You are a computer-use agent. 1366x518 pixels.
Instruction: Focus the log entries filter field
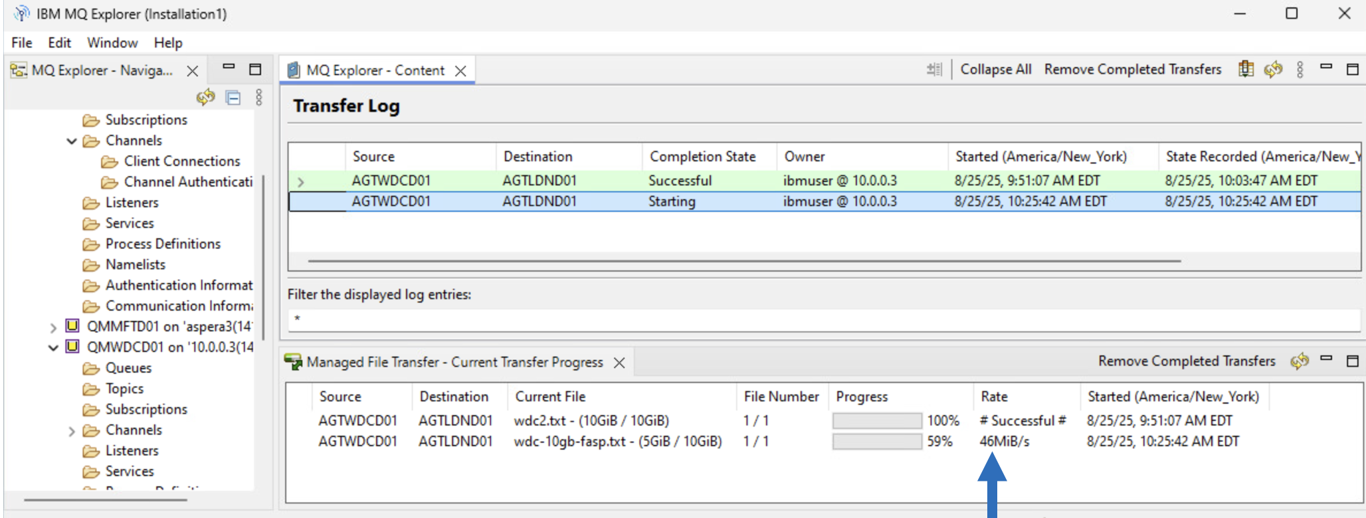click(x=824, y=319)
